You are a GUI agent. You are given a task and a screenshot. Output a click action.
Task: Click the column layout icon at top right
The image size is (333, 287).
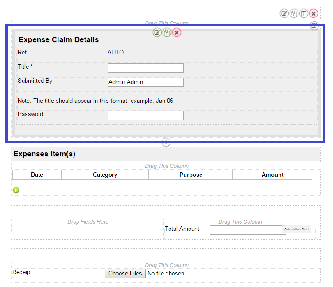pos(304,13)
